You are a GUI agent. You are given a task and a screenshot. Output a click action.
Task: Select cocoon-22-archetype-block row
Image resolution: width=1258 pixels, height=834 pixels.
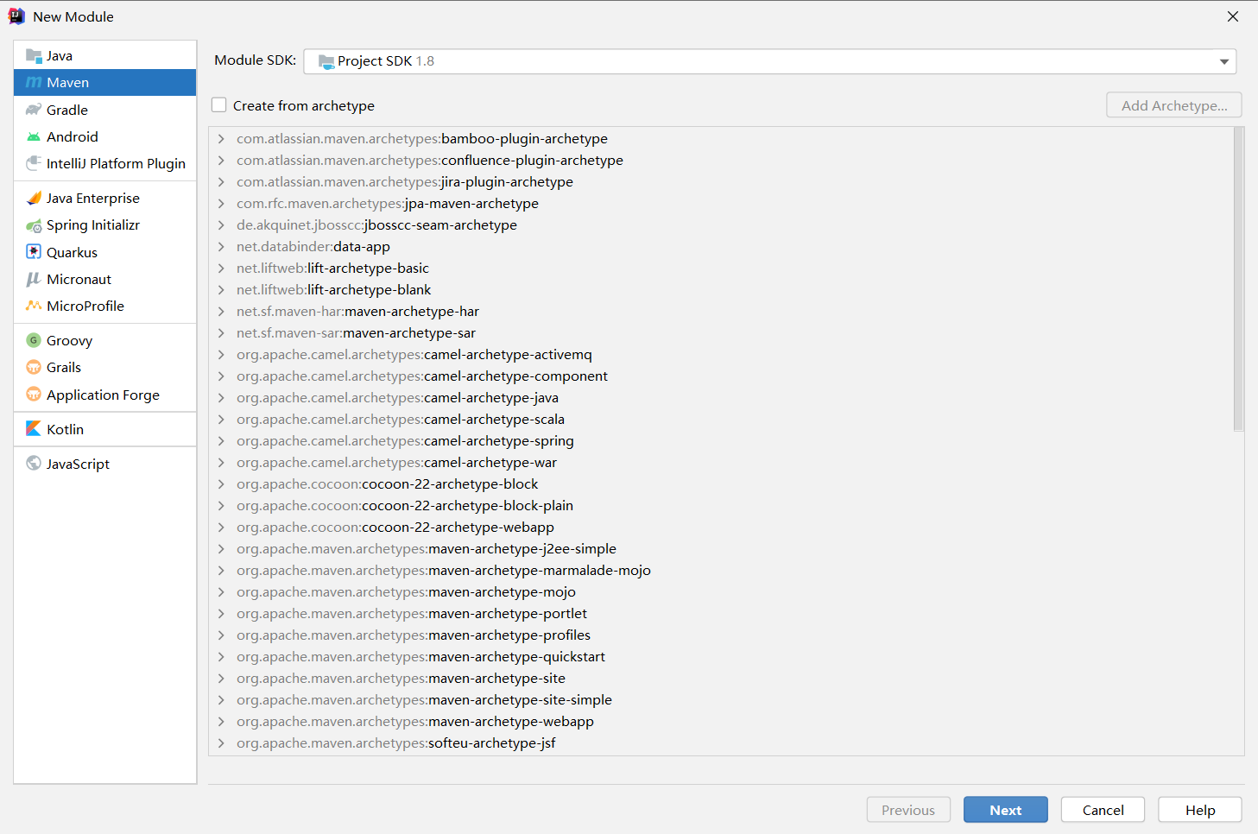click(x=721, y=484)
